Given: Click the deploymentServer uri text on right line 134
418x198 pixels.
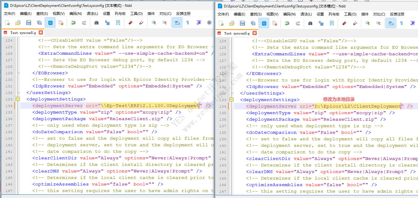Looking at the screenshot, I should [357, 106].
